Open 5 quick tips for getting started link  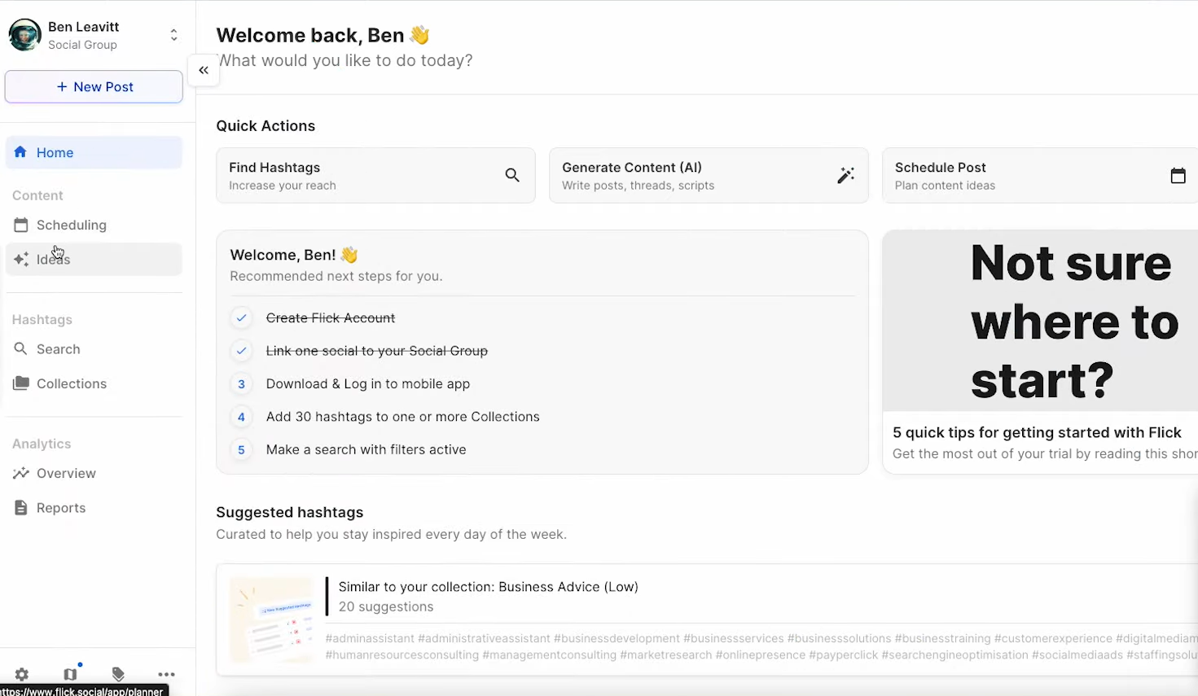[x=1037, y=432]
